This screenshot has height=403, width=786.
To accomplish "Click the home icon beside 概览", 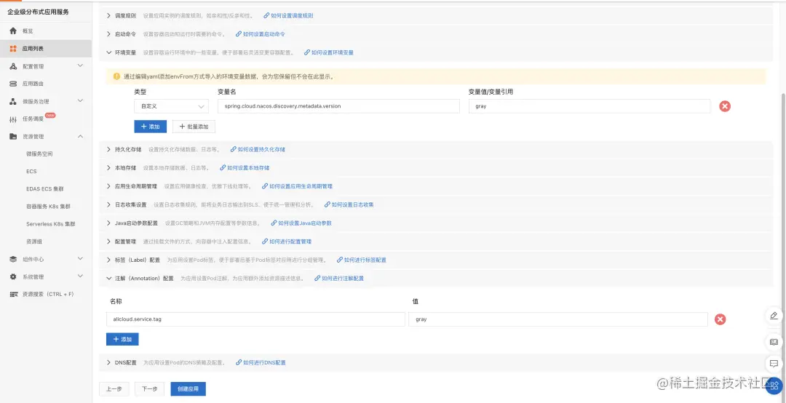I will coord(13,31).
